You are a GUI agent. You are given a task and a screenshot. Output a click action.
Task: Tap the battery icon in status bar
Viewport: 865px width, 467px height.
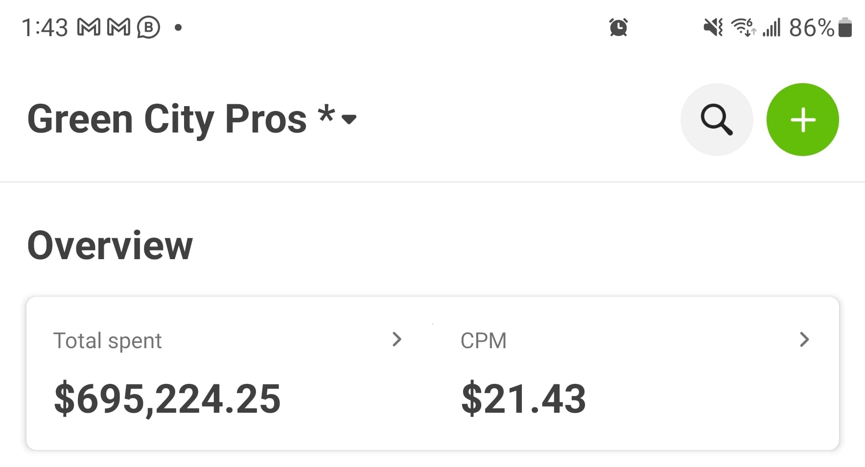[x=845, y=27]
